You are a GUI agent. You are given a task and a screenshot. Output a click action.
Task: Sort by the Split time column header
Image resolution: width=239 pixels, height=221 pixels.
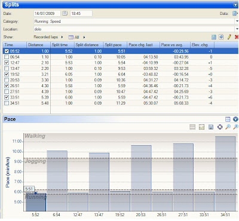62,45
